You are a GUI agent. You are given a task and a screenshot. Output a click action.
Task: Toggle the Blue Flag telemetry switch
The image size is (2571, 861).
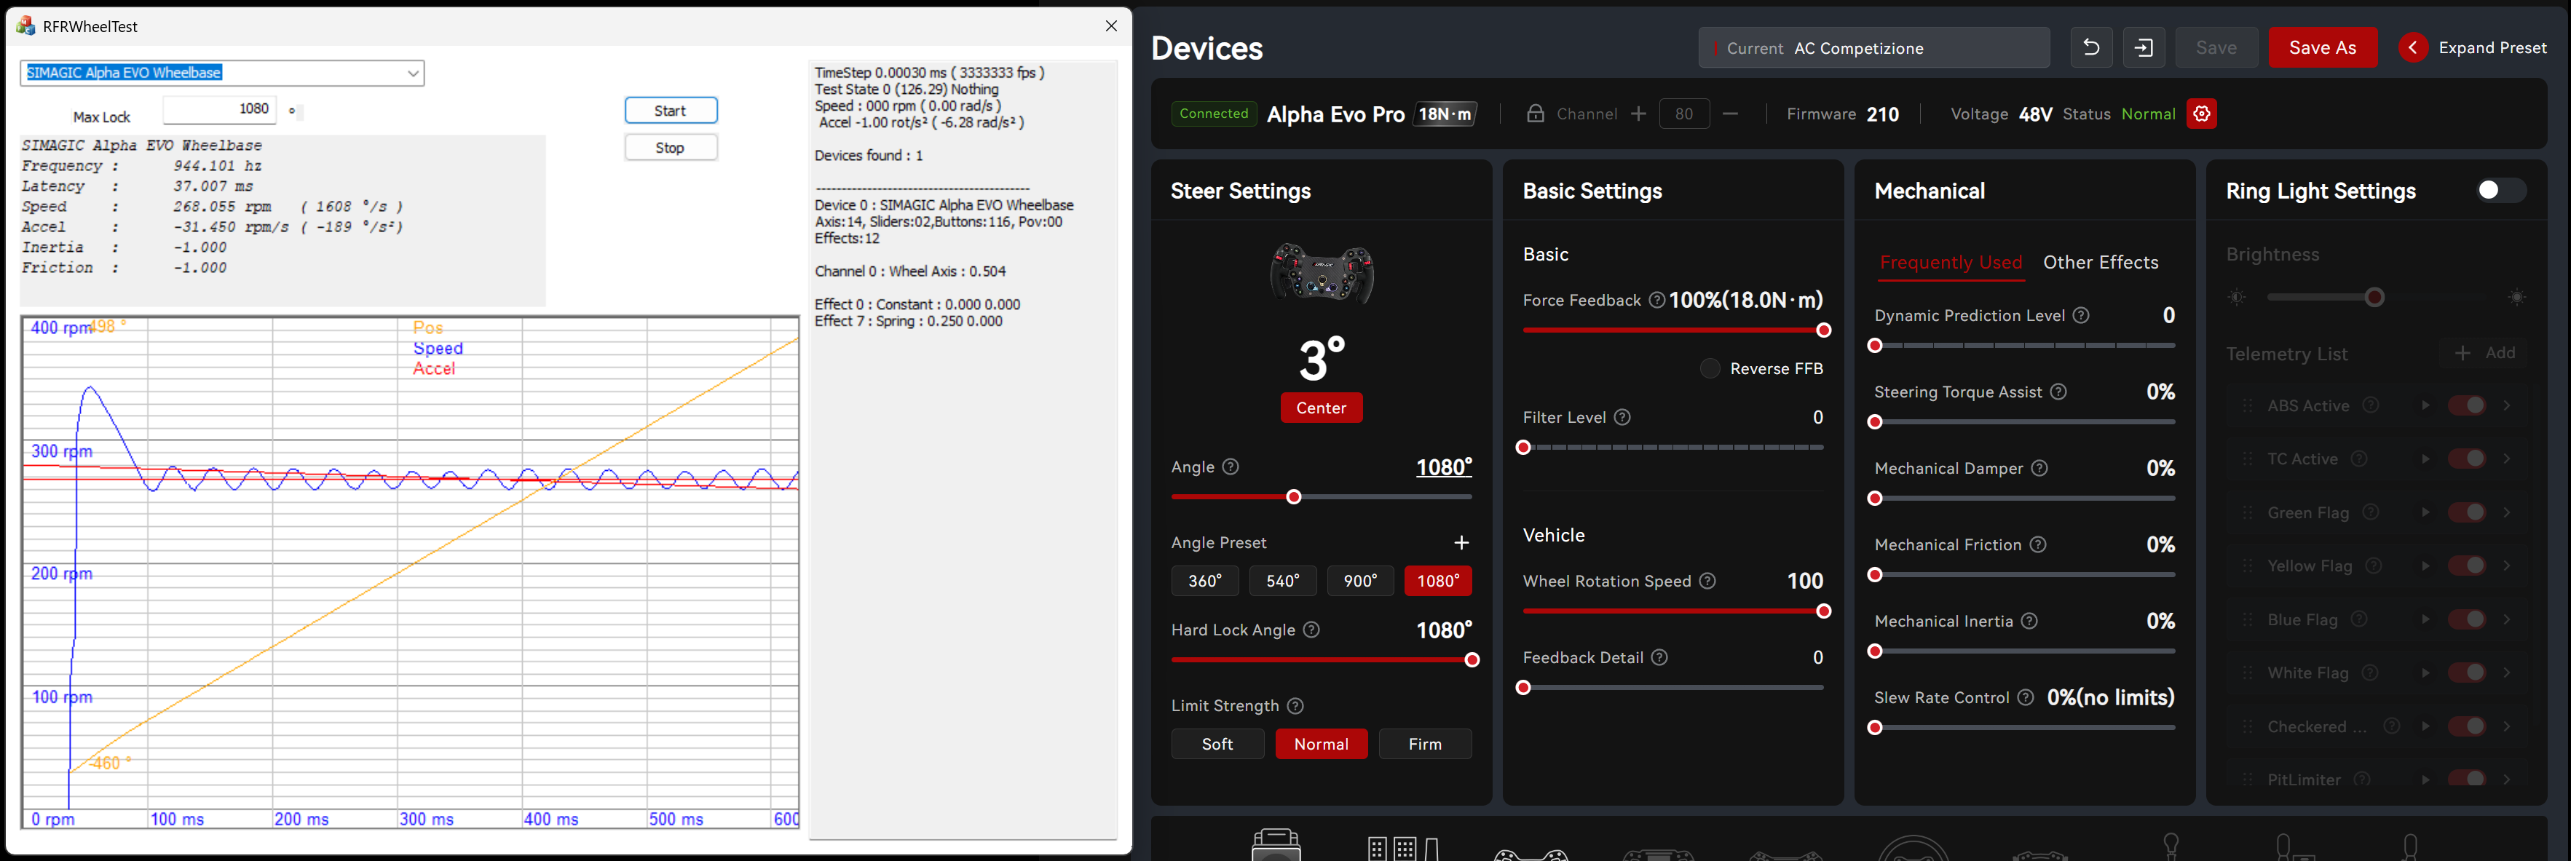(x=2467, y=619)
